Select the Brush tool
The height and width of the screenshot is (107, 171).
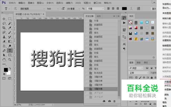[x=10, y=32]
